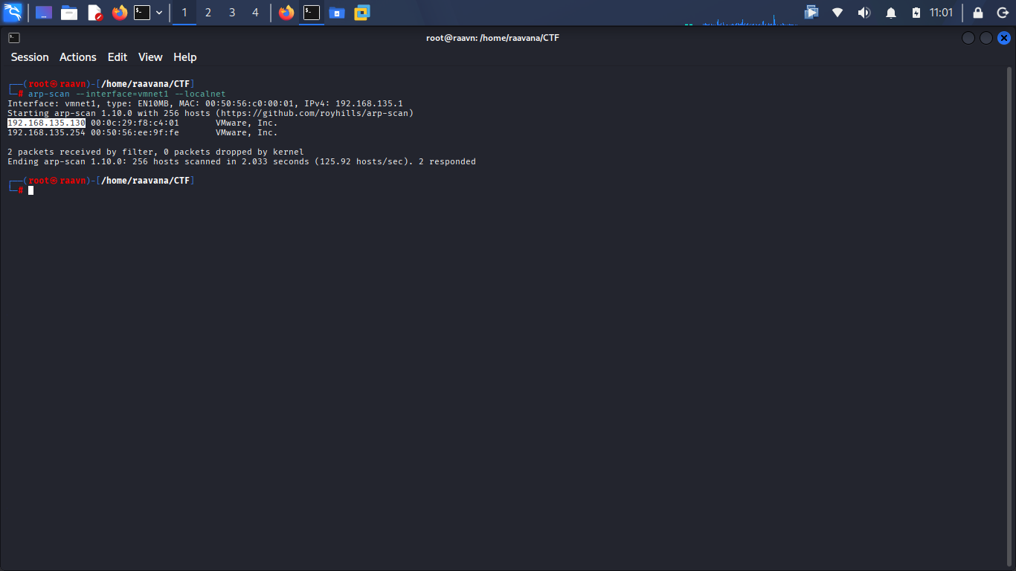Switch to workspace 1
The height and width of the screenshot is (571, 1016).
[x=184, y=13]
